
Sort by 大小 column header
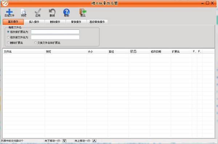tap(97, 52)
